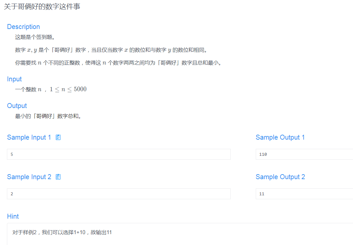Select the Sample Output 2 box showing 11
The width and height of the screenshot is (353, 245).
(304, 194)
